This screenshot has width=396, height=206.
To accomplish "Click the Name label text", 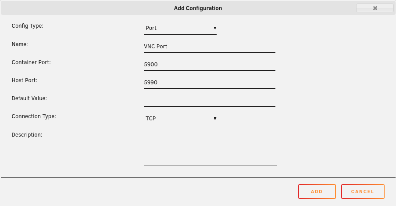I will coord(20,44).
